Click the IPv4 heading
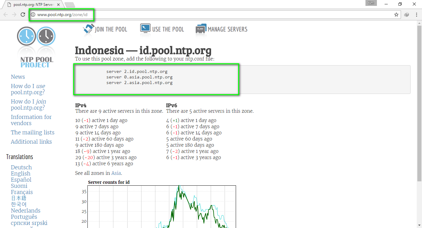Image resolution: width=422 pixels, height=228 pixels. (81, 105)
